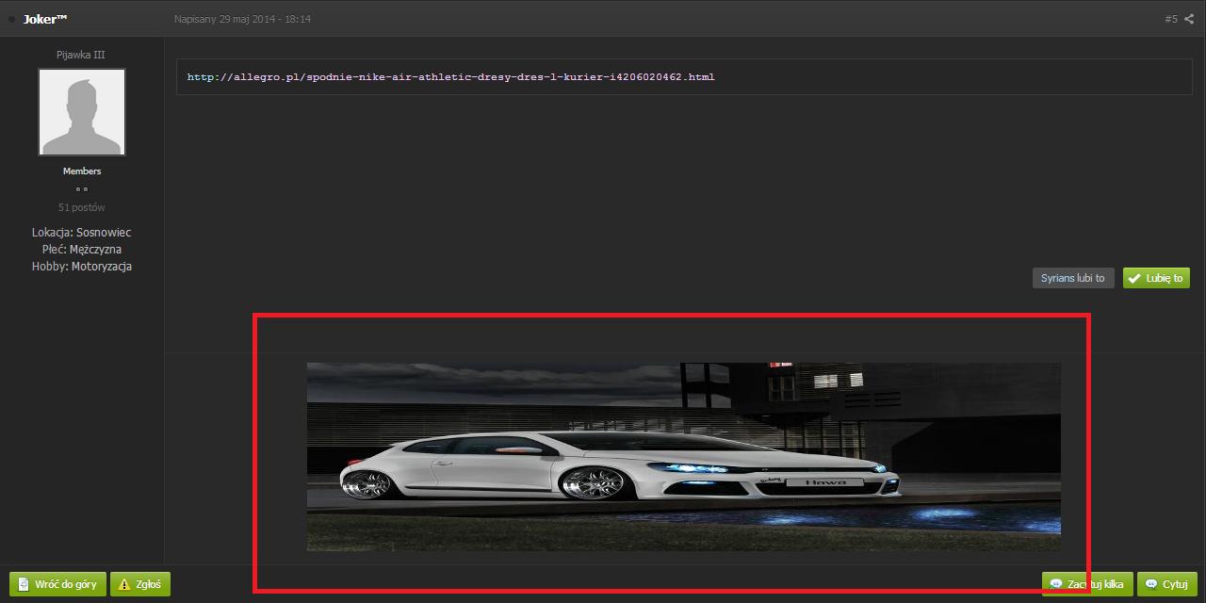Click Wróć do góry button
1206x603 pixels.
coord(57,584)
